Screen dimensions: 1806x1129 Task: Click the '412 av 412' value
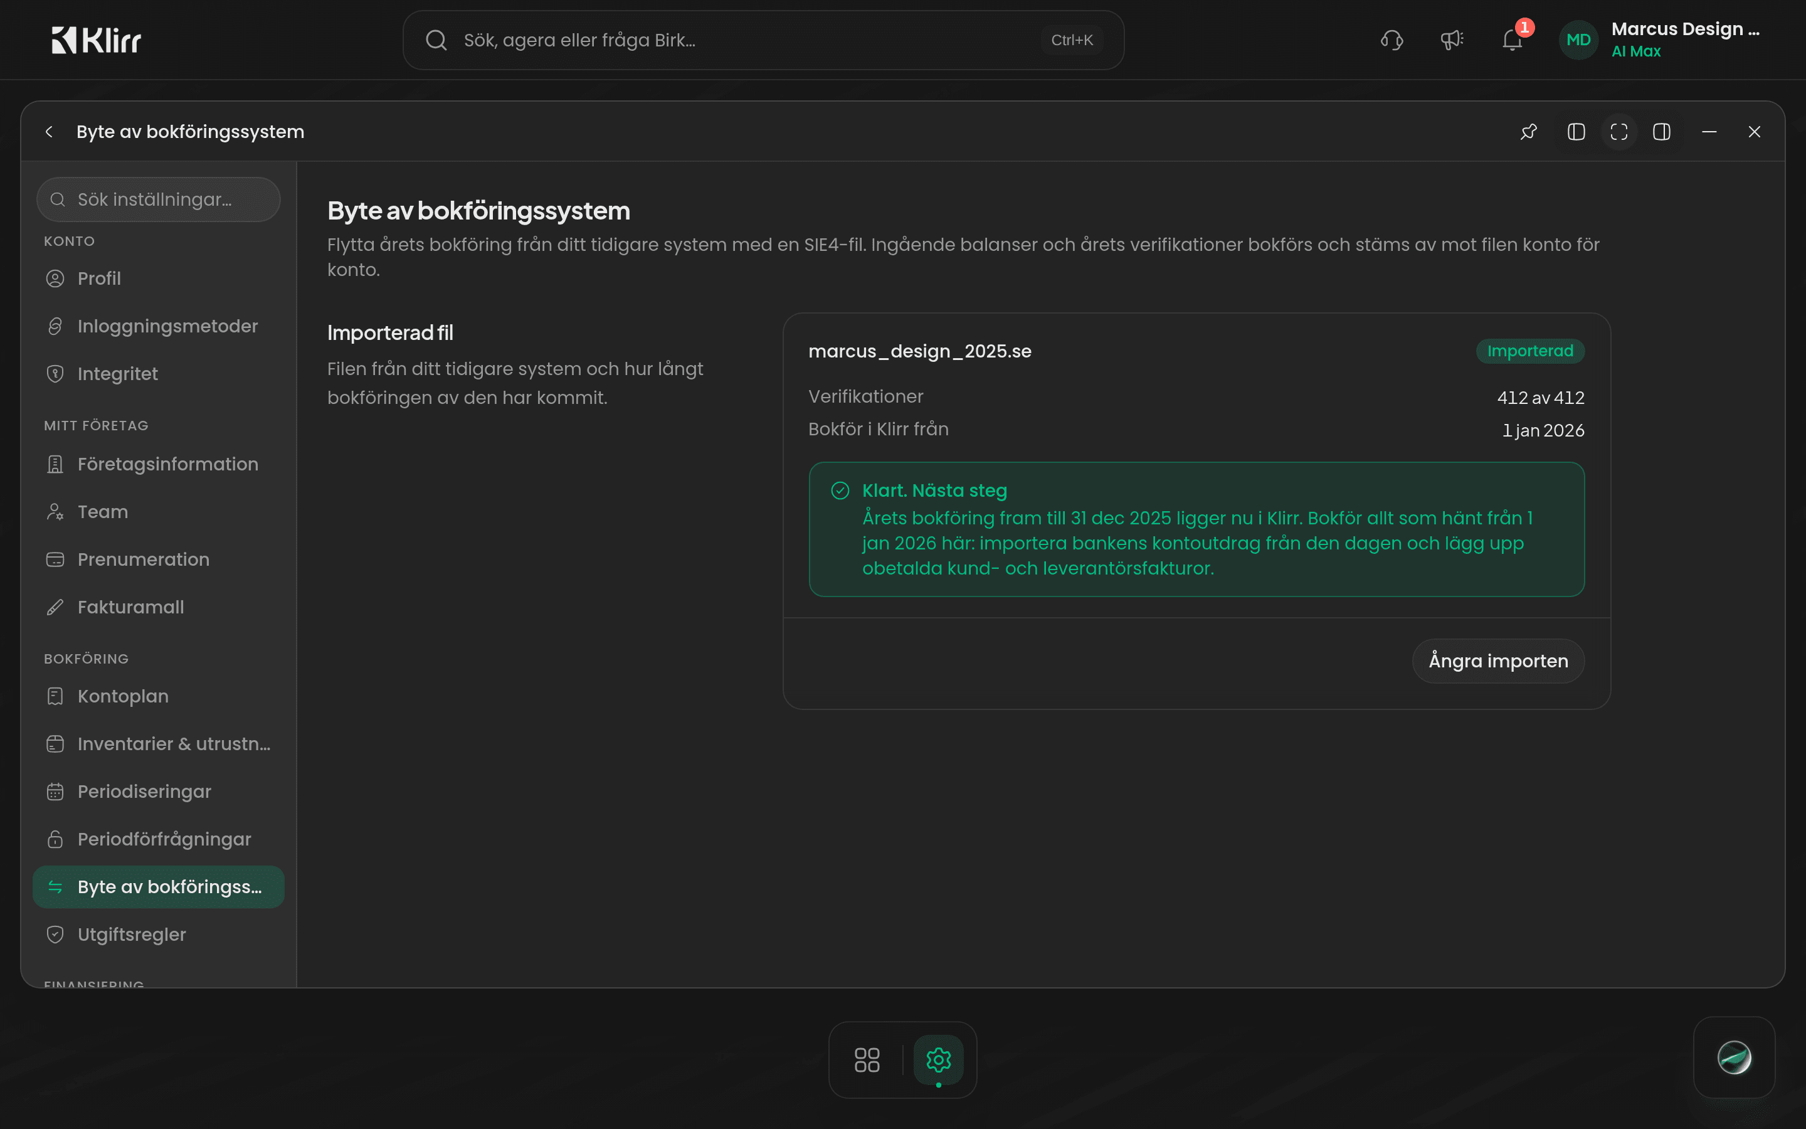(1540, 398)
